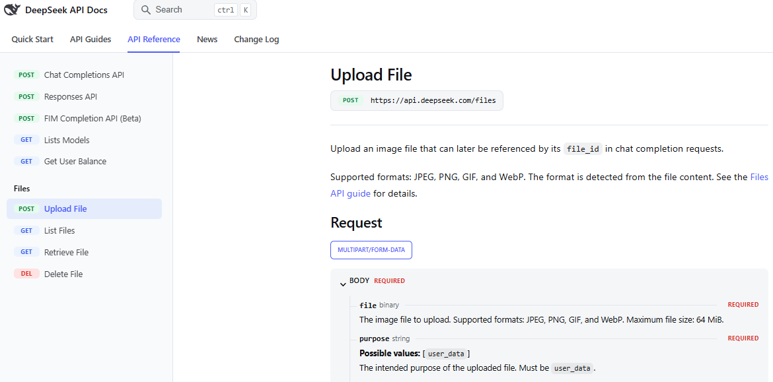Open Chat Completions API in sidebar
The width and height of the screenshot is (773, 382).
click(x=85, y=75)
